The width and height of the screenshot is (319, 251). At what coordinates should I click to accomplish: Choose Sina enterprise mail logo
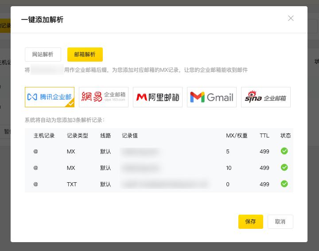pyautogui.click(x=266, y=97)
